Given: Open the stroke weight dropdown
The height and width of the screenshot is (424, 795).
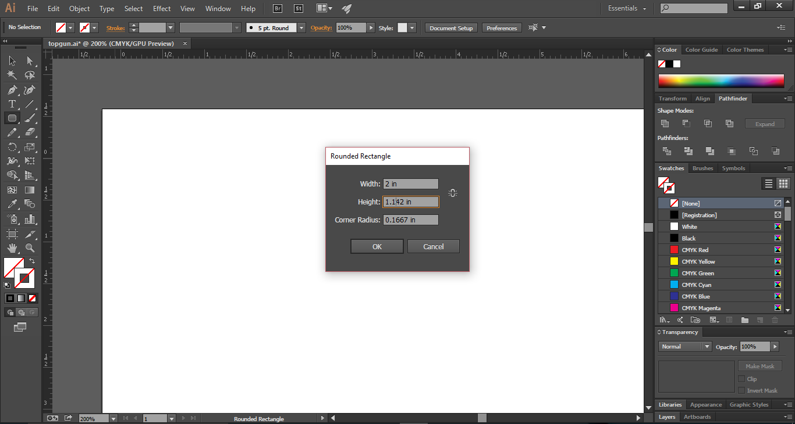Looking at the screenshot, I should click(x=171, y=27).
